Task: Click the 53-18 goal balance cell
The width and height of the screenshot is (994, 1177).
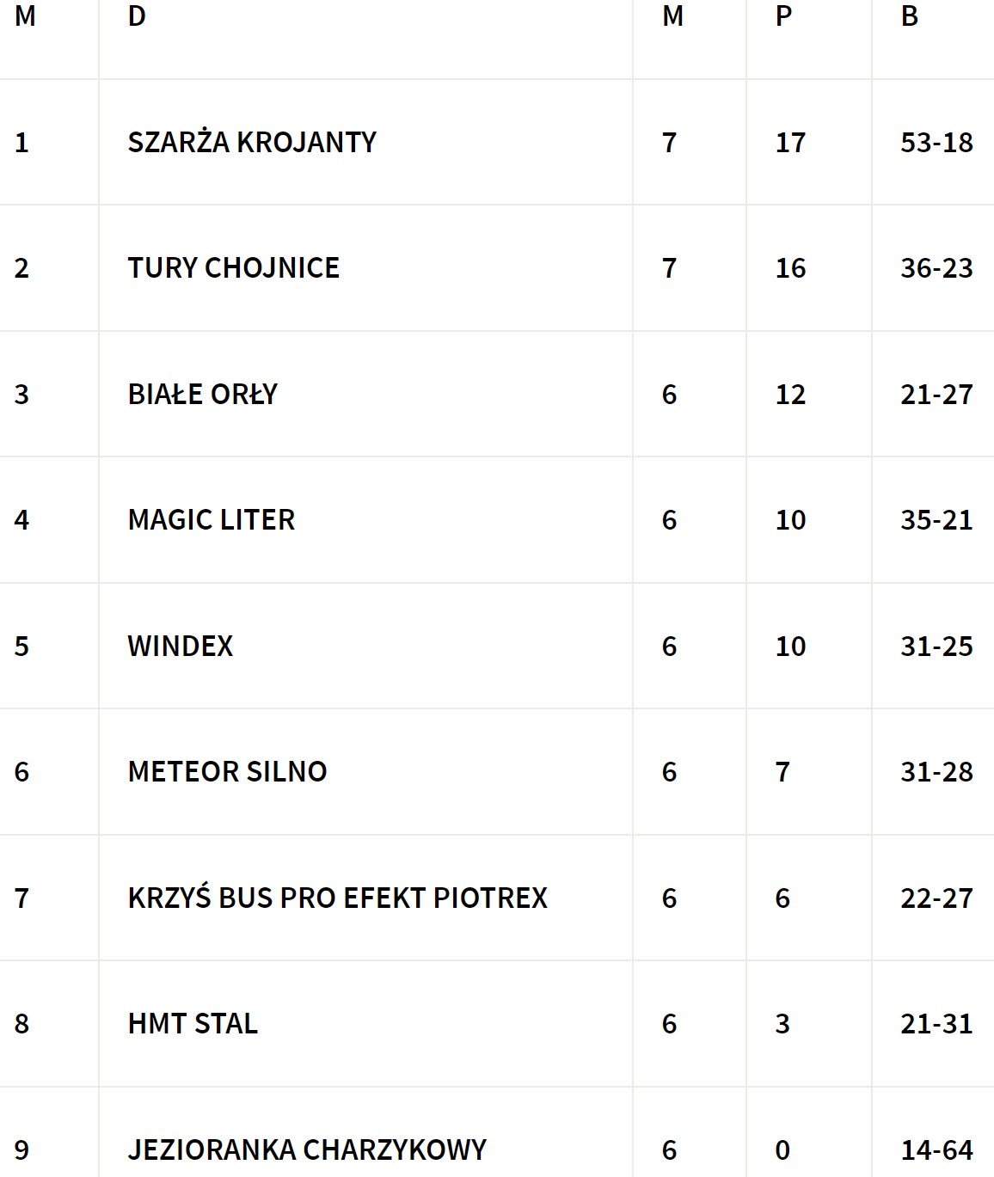Action: pyautogui.click(x=936, y=142)
